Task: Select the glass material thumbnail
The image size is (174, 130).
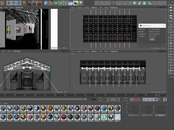Action: [x=117, y=117]
